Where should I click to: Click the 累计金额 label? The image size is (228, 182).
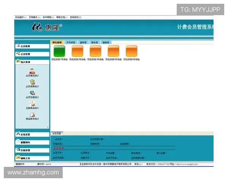[161, 153]
